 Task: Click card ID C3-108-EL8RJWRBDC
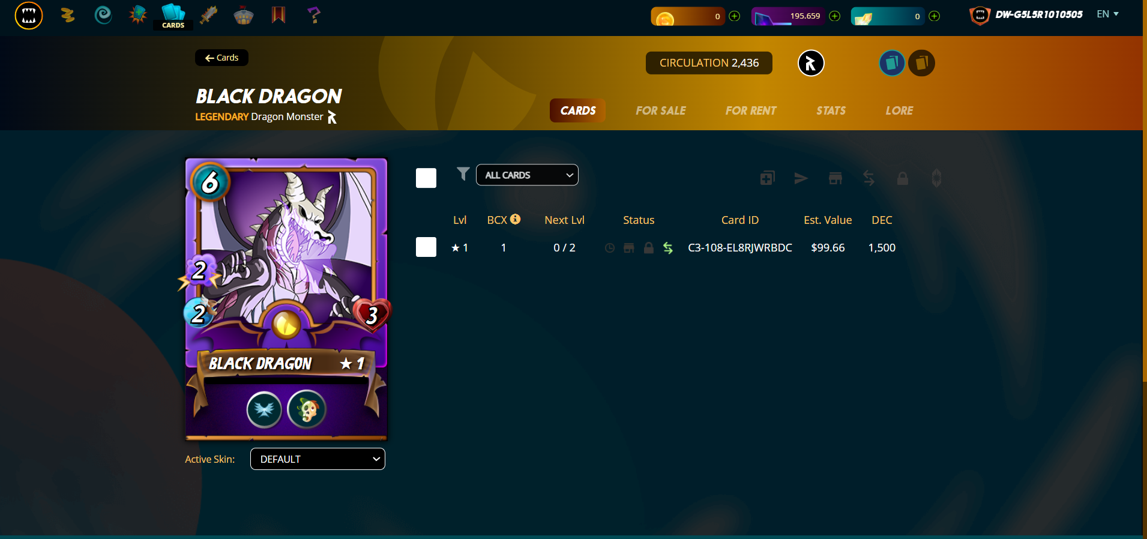(x=740, y=247)
